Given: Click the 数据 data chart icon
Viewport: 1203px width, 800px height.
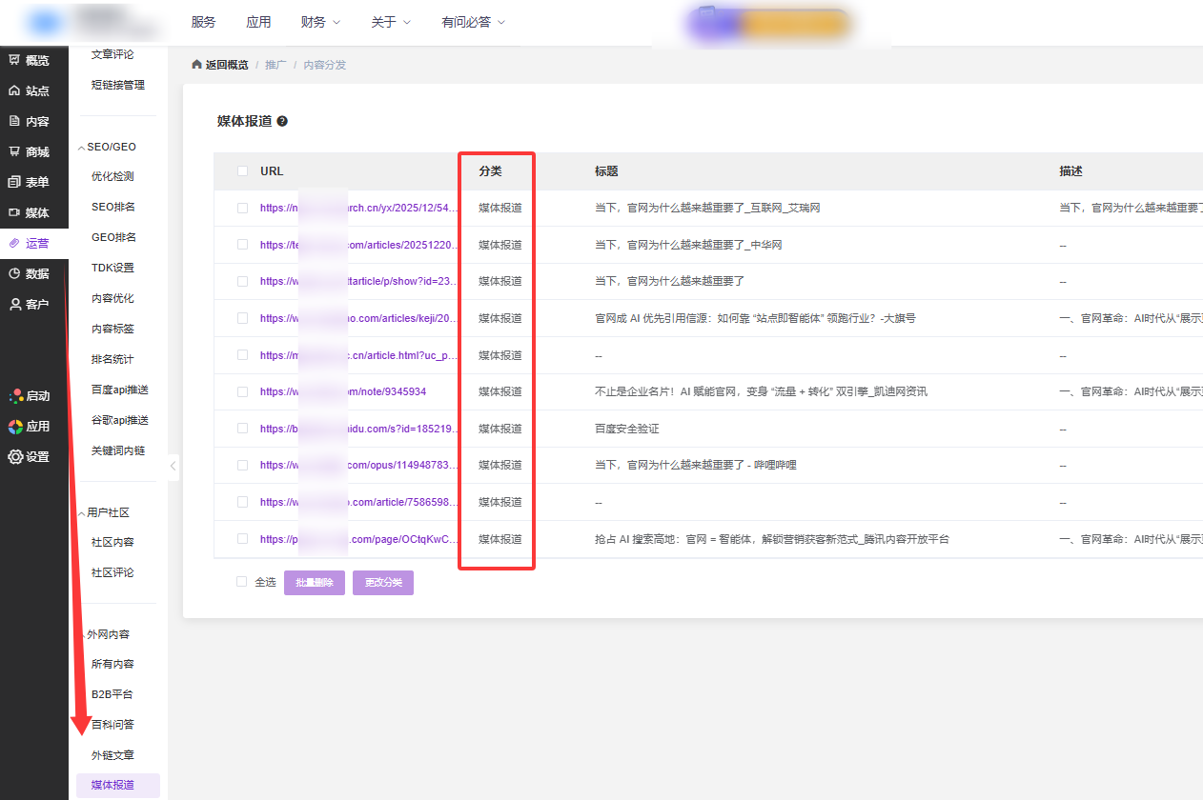Looking at the screenshot, I should [14, 273].
